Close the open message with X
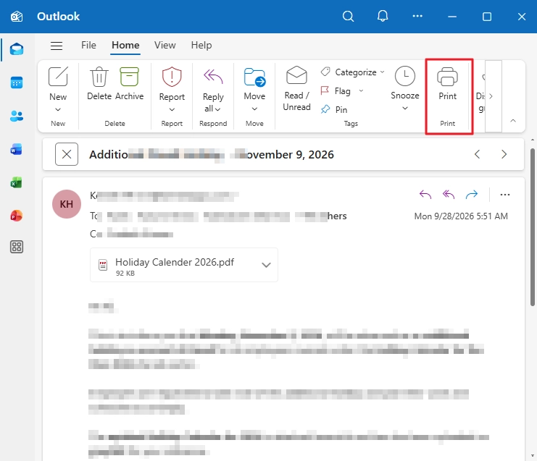537x461 pixels. [x=67, y=154]
